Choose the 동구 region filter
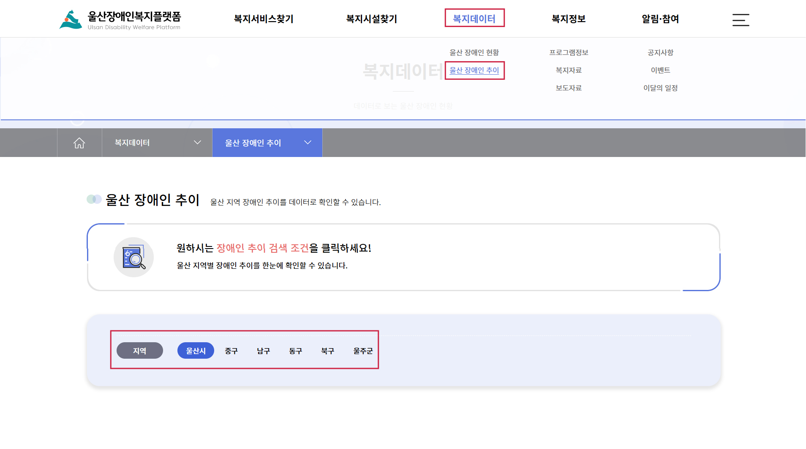 point(295,351)
